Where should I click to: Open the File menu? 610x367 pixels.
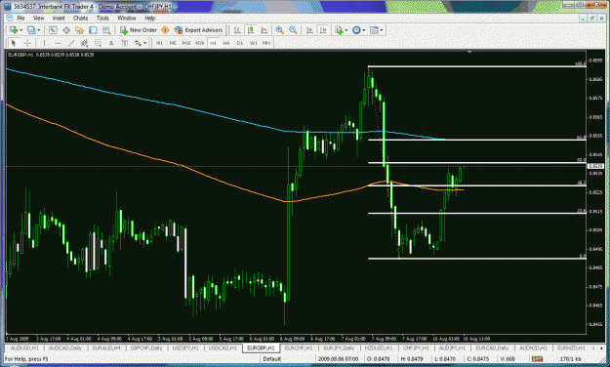pos(20,18)
